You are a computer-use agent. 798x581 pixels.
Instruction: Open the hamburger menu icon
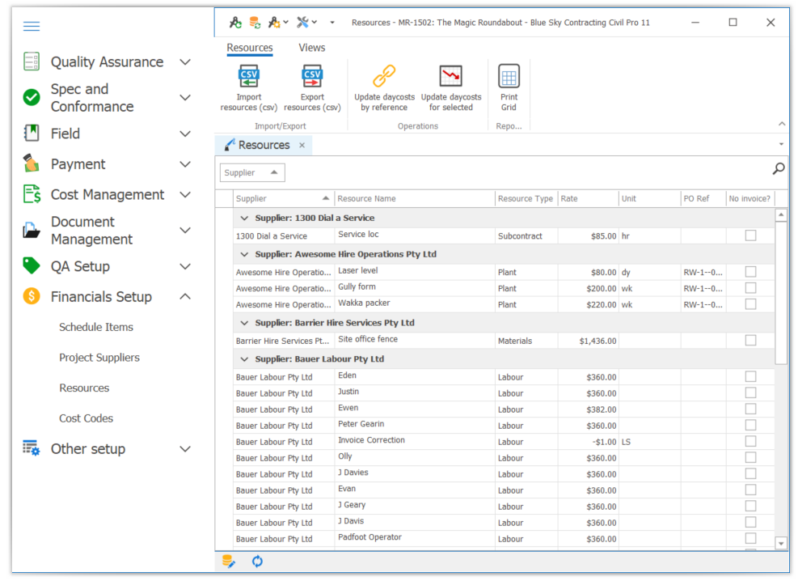32,27
